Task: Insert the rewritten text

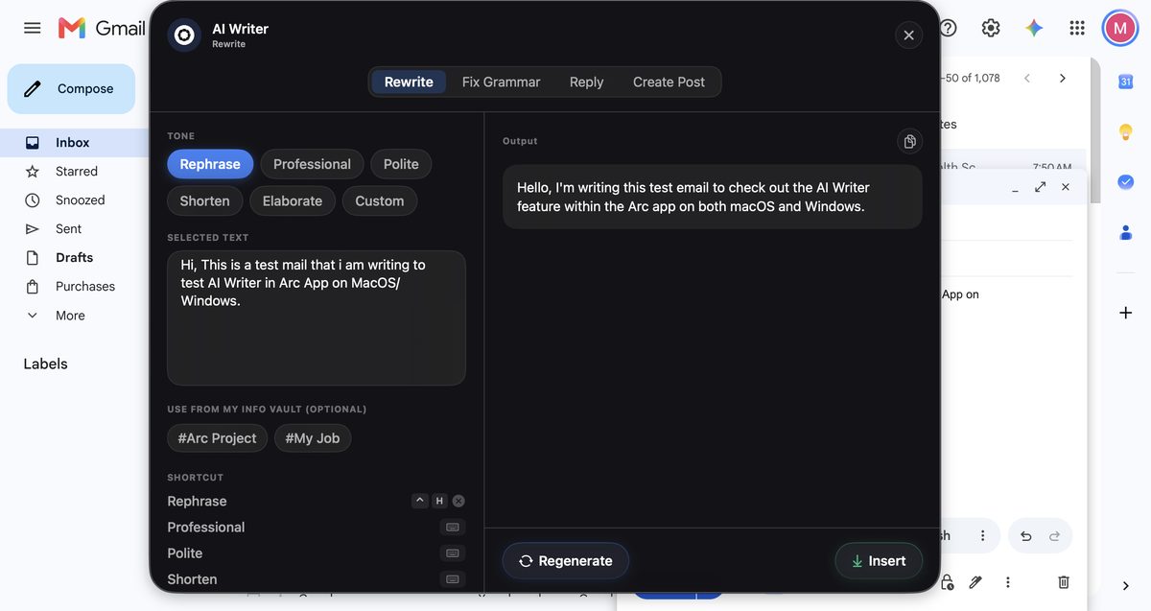Action: (x=879, y=561)
